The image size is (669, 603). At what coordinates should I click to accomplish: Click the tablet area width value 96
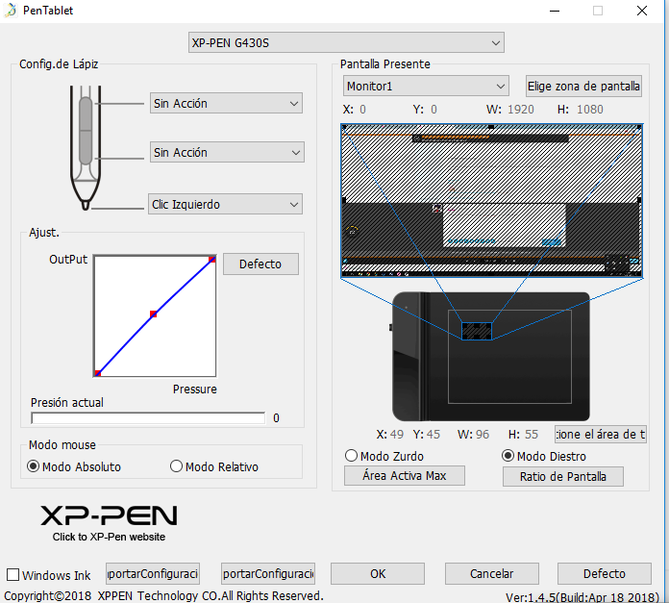click(x=483, y=435)
